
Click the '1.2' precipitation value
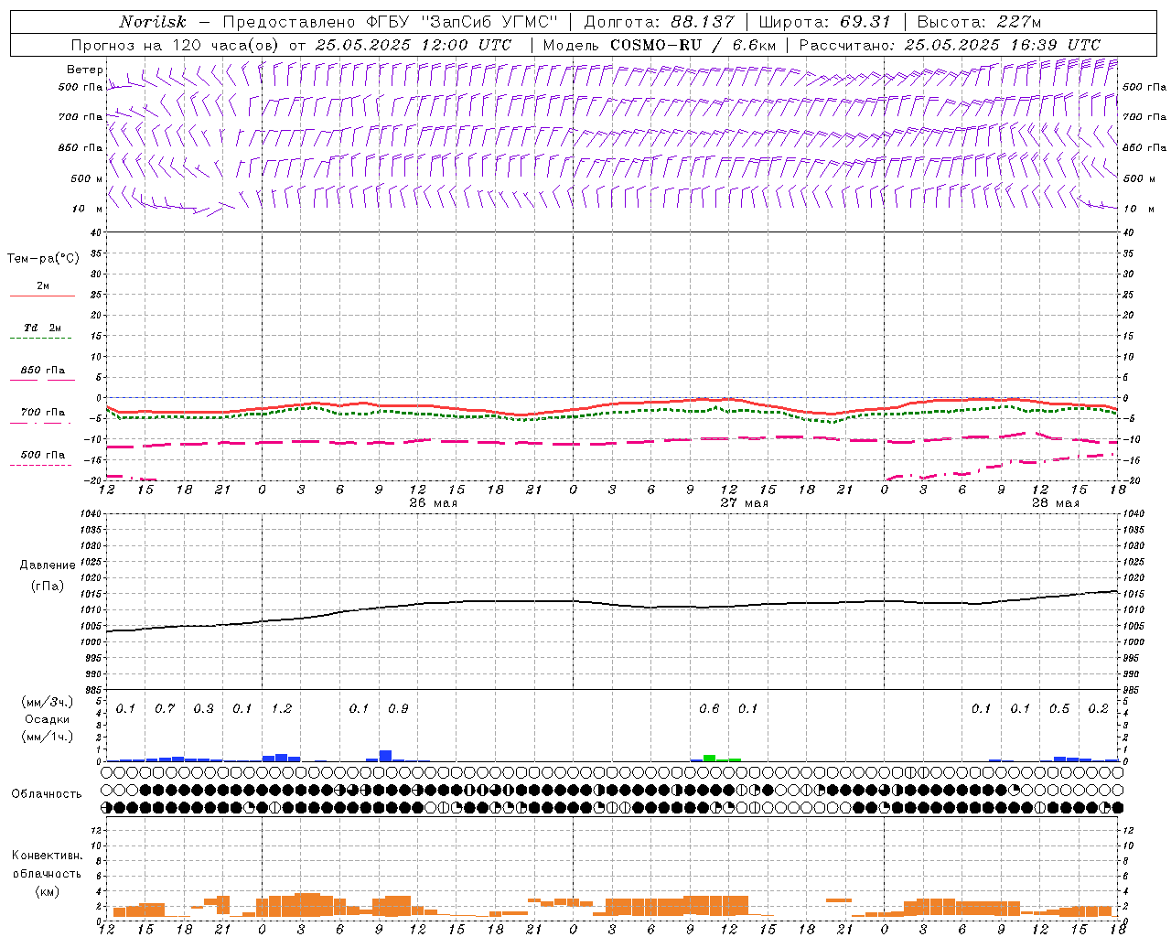282,709
